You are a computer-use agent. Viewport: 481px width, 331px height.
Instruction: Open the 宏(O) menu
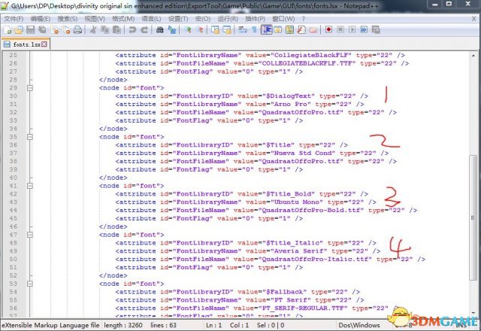click(202, 19)
